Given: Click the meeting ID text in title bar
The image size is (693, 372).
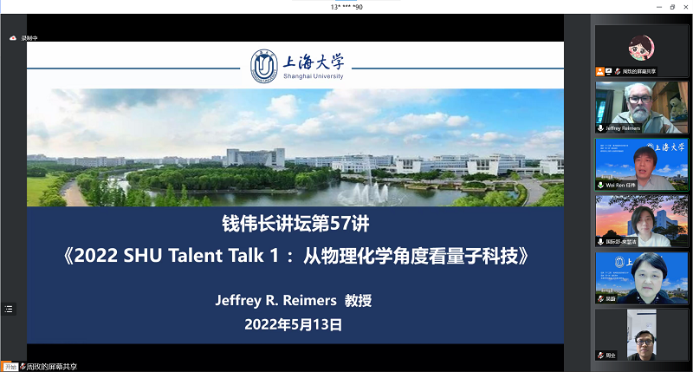Looking at the screenshot, I should tap(346, 7).
